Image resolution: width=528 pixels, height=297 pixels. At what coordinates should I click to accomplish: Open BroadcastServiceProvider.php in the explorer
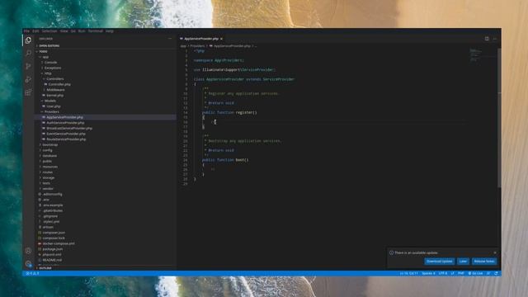tap(69, 129)
